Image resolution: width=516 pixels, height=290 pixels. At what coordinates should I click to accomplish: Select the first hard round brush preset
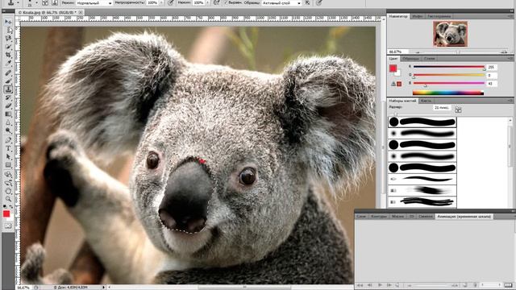click(422, 122)
